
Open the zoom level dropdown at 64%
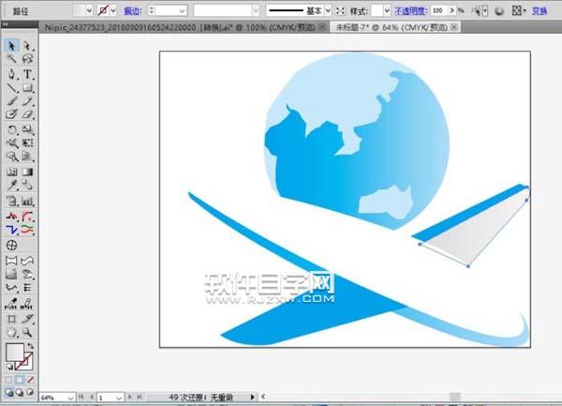(70, 398)
